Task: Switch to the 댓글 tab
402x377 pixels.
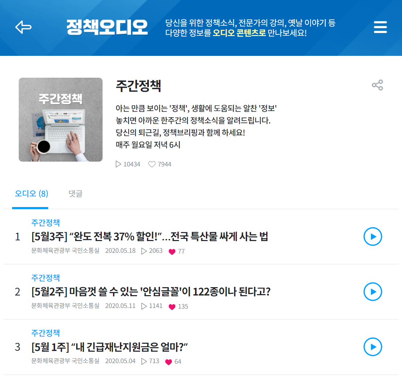Action: [x=76, y=194]
